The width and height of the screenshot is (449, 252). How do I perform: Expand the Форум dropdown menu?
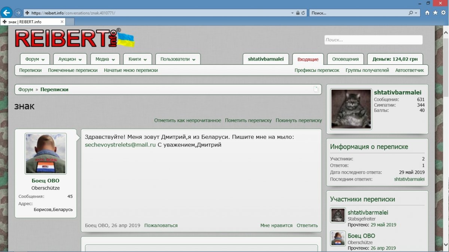[x=35, y=59]
